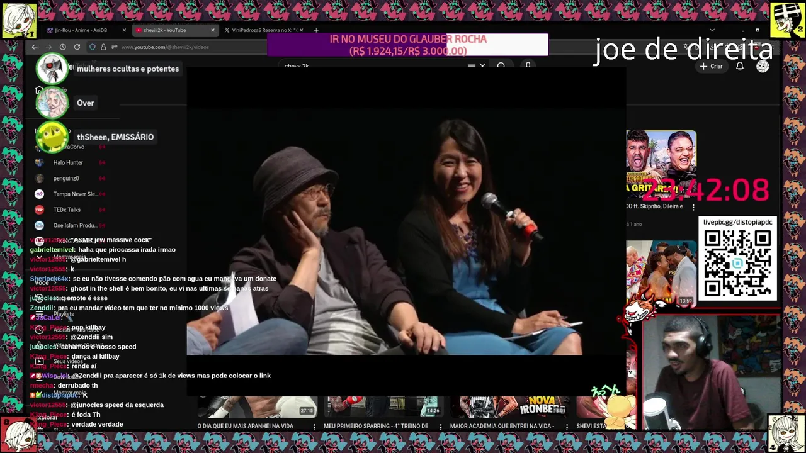Open the shield tracking protection icon
Viewport: 806px width, 453px height.
pos(93,47)
